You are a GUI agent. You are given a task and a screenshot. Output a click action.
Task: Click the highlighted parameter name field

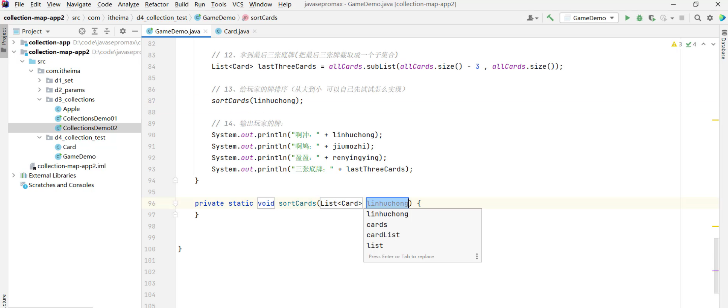tap(387, 203)
